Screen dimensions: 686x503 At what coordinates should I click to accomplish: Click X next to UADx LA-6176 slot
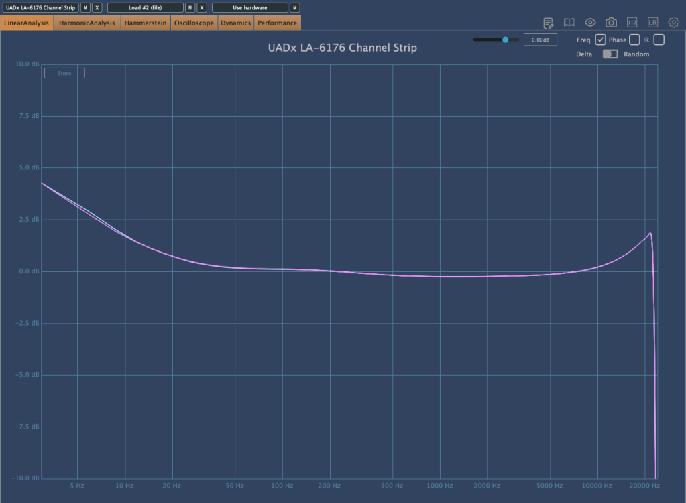[x=97, y=8]
